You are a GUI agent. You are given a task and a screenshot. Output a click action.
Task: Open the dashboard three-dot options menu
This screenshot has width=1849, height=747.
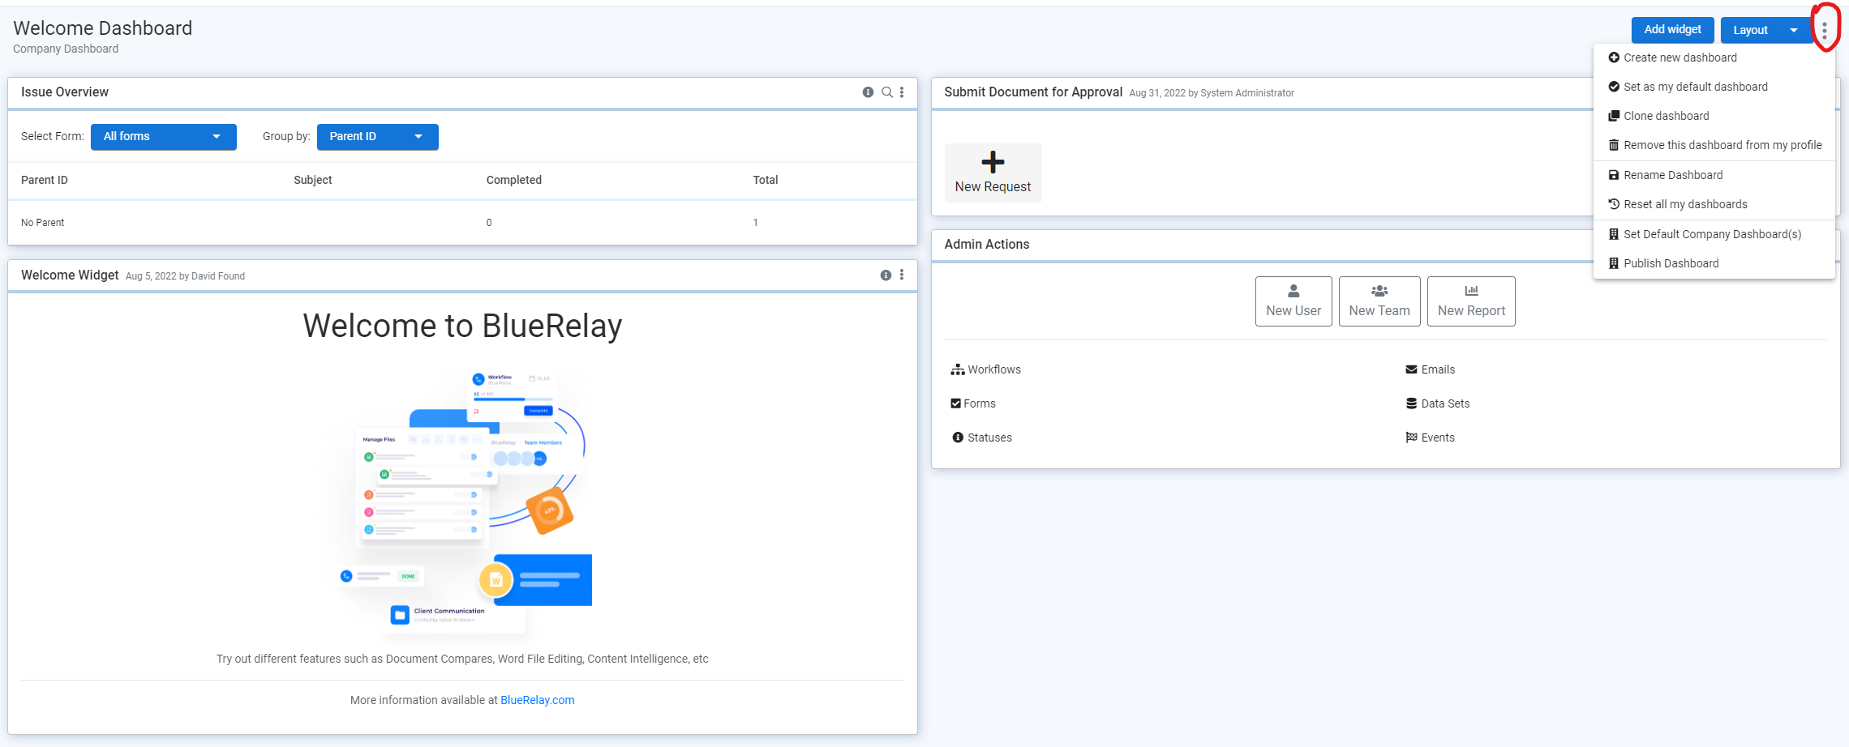click(x=1825, y=30)
